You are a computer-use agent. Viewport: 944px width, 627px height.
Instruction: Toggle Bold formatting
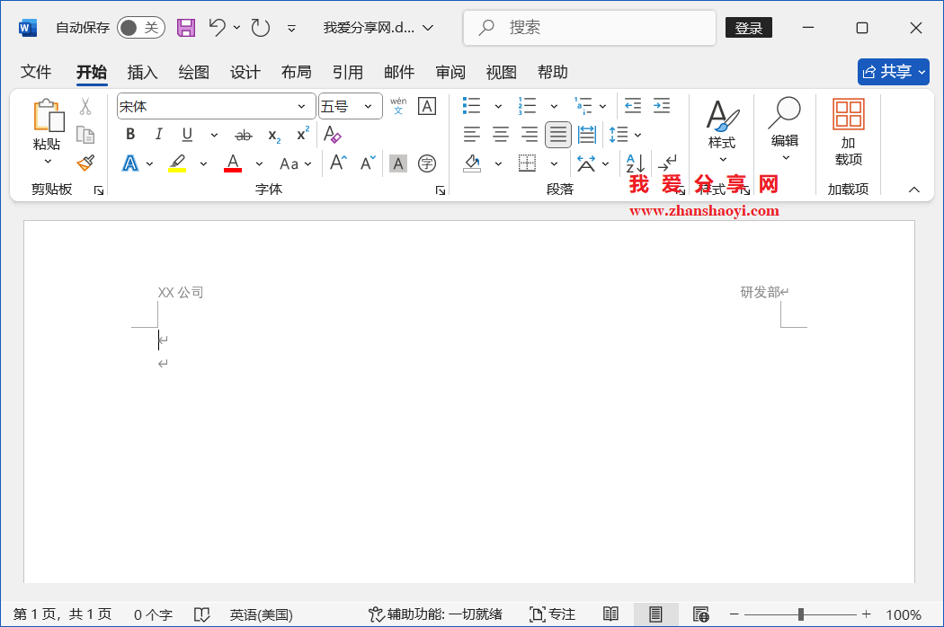click(x=130, y=134)
